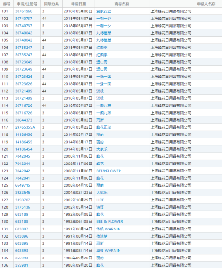Click the 国际分类 column header
Screen dimensions: 222x268
[51, 4]
